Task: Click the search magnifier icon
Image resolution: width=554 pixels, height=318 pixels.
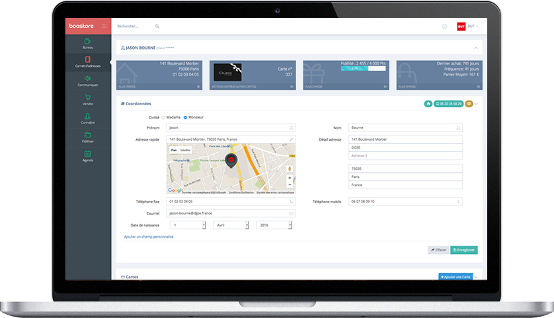Action: tap(157, 26)
